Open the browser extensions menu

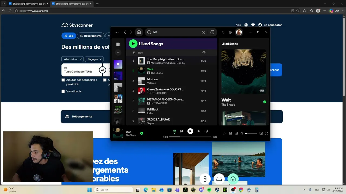304,11
